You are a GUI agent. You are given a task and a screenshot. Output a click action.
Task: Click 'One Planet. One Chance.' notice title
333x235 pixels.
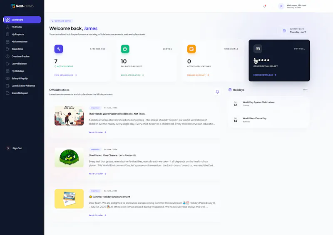click(112, 155)
